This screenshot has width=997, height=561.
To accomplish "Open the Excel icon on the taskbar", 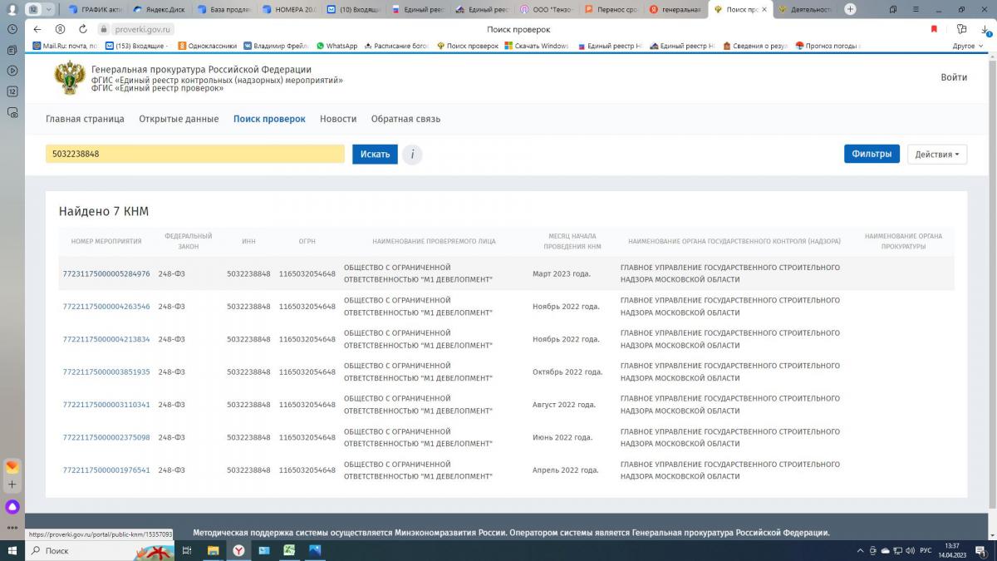I will (289, 550).
